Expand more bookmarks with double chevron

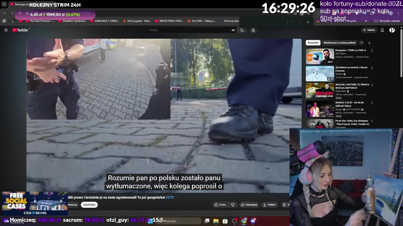[366, 21]
